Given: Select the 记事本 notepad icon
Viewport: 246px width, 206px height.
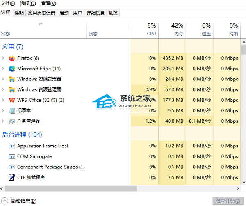Looking at the screenshot, I should point(12,110).
